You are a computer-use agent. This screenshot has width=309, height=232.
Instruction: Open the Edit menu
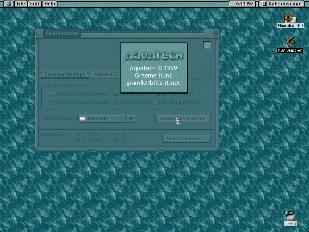pos(35,4)
